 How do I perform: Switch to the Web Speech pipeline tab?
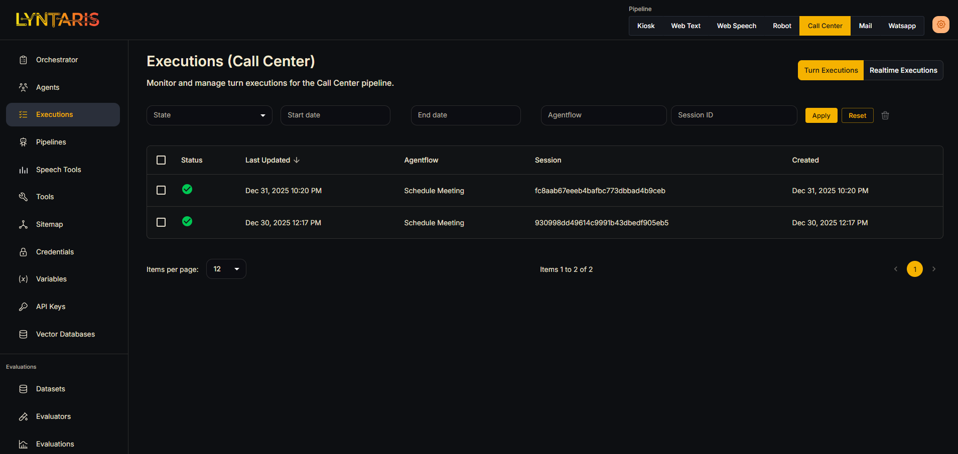tap(736, 26)
